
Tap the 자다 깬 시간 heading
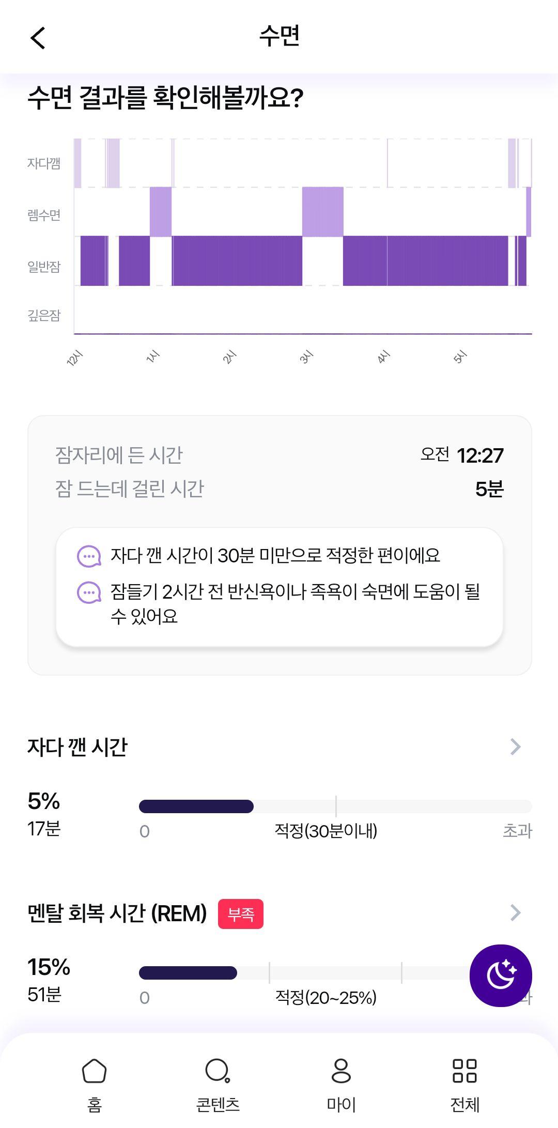(x=78, y=747)
